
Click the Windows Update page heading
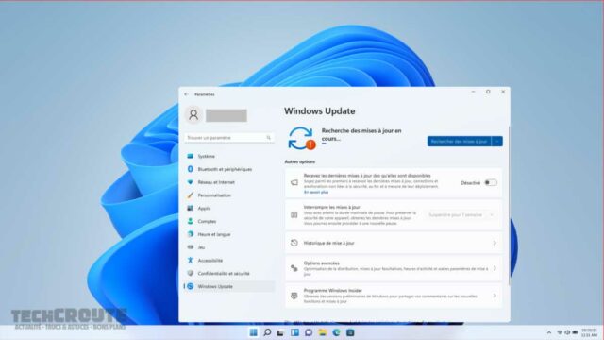(x=320, y=111)
